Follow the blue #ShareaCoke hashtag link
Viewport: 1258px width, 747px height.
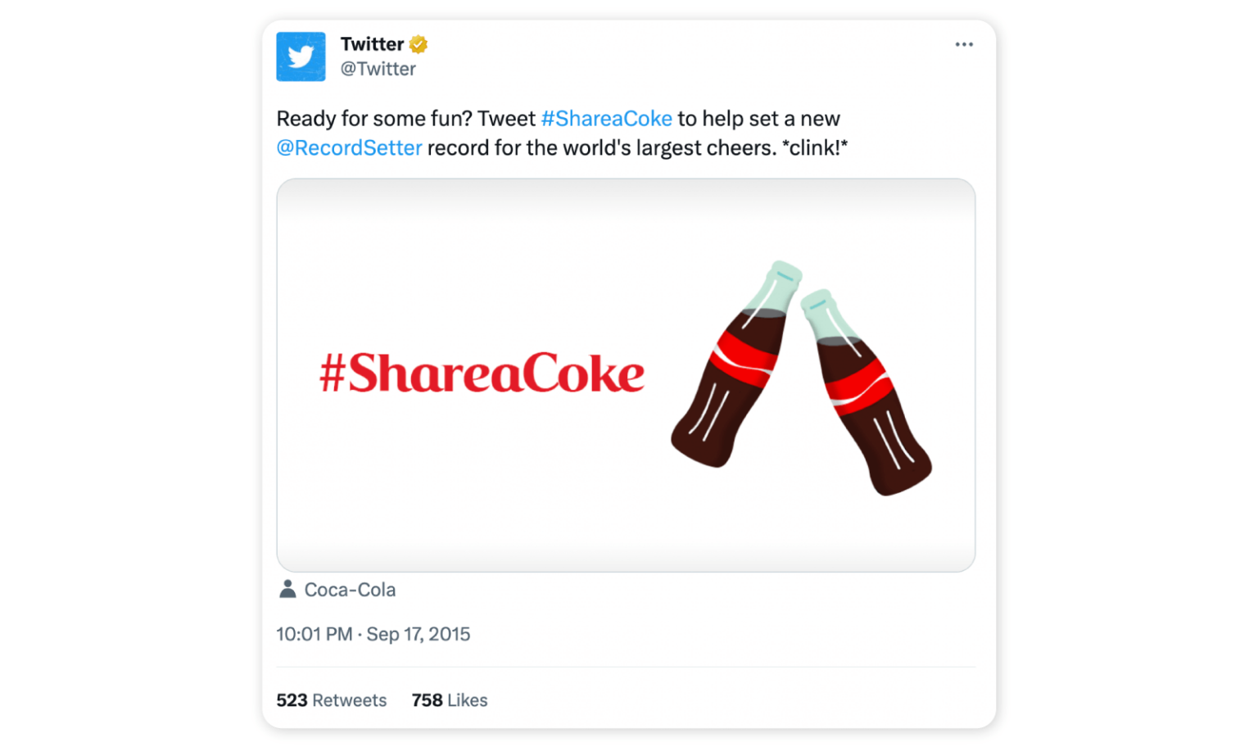pyautogui.click(x=606, y=119)
